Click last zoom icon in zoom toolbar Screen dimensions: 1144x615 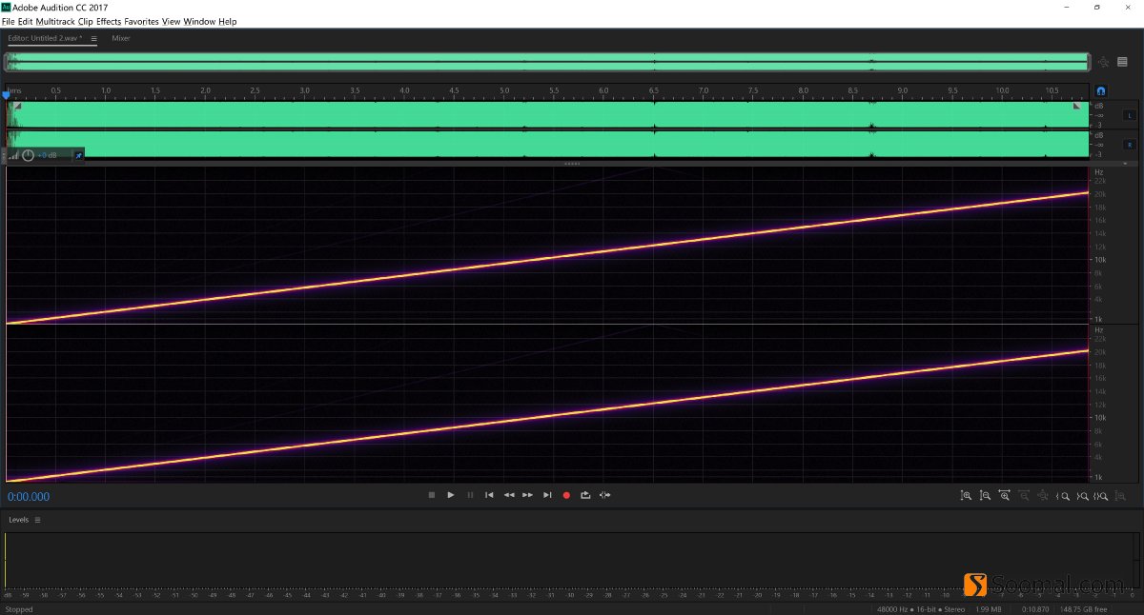click(1121, 496)
